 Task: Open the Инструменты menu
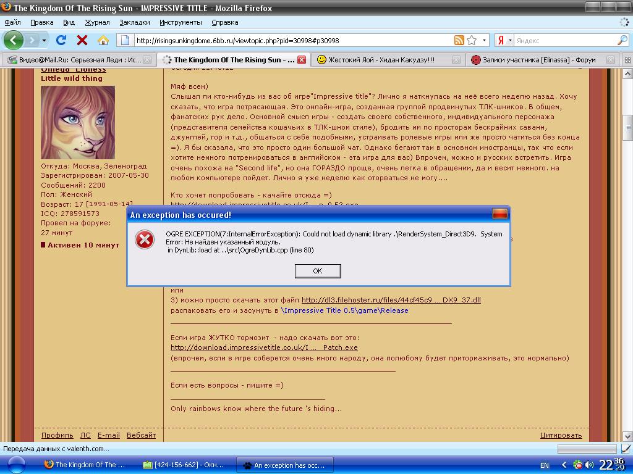(181, 22)
